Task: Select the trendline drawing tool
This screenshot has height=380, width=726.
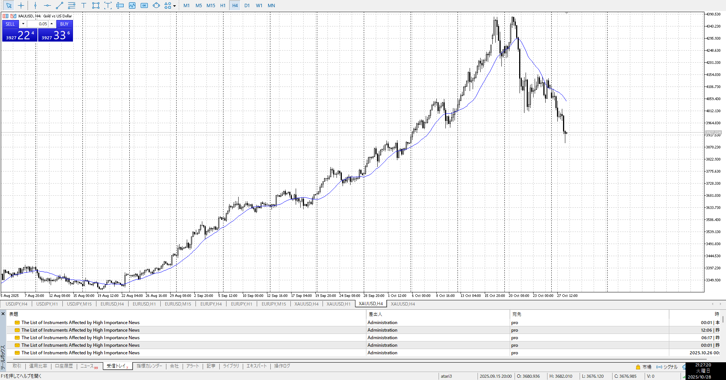Action: 59,6
